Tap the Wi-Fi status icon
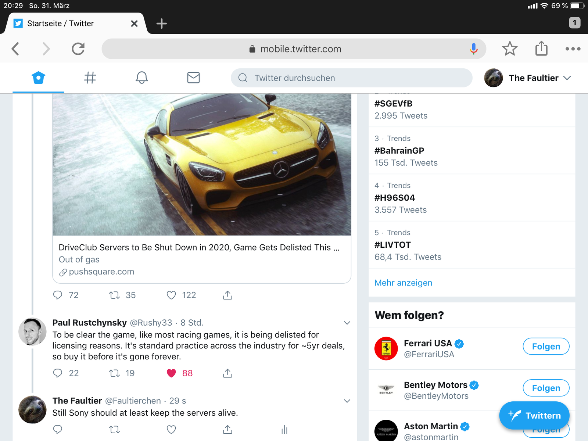 pyautogui.click(x=544, y=6)
